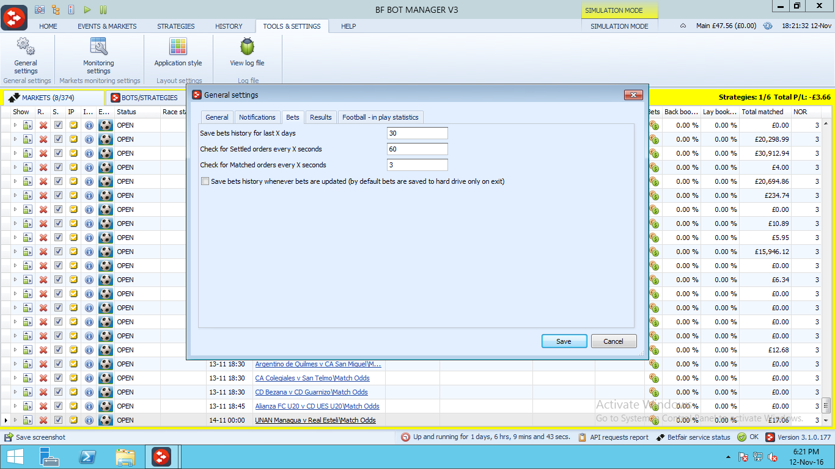Open the Application style palette
Screen dimensions: 835x469
tap(178, 53)
